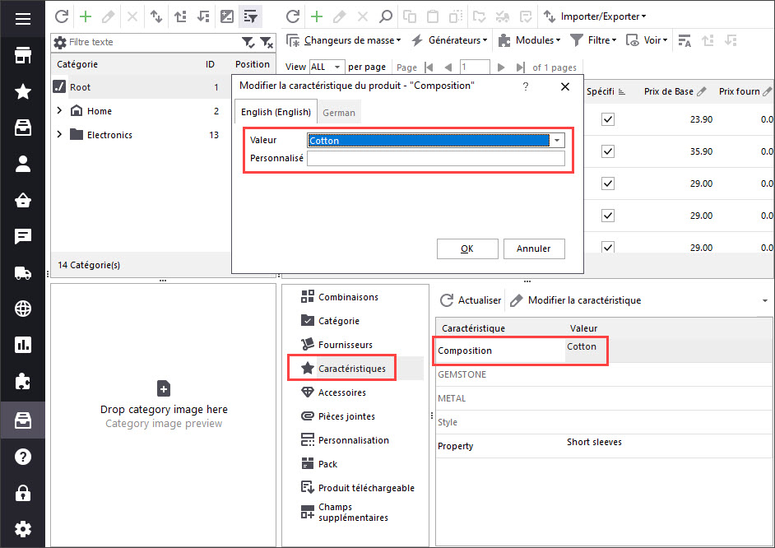The height and width of the screenshot is (548, 775).
Task: Open the favorites star in sidebar
Action: pyautogui.click(x=23, y=91)
